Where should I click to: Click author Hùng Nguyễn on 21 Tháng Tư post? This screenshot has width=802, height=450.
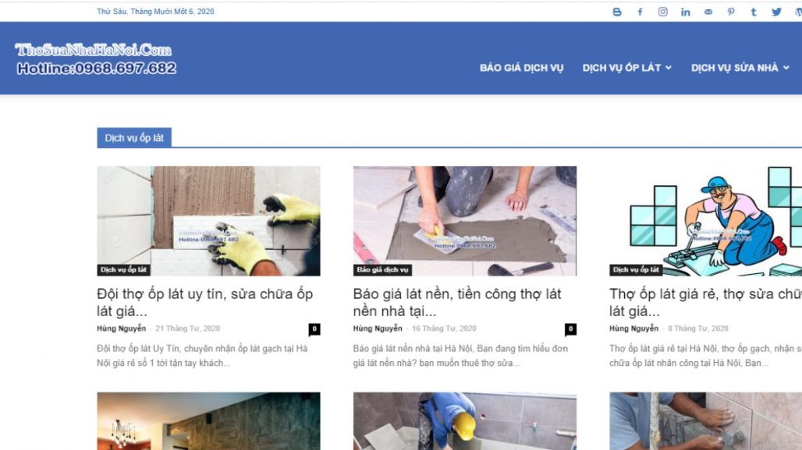pyautogui.click(x=121, y=329)
